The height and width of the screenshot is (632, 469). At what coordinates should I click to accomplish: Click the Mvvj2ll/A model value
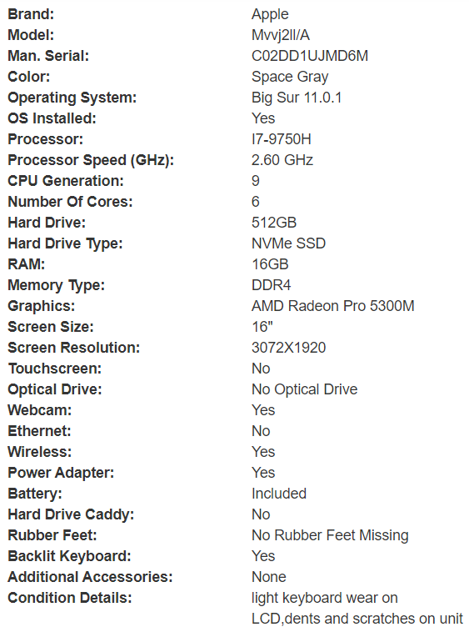click(x=281, y=36)
